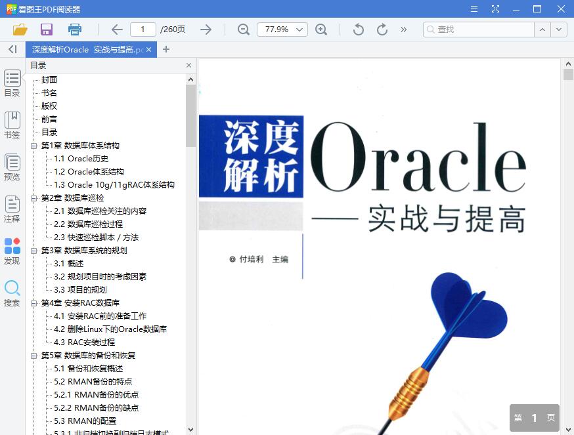The width and height of the screenshot is (574, 435).
Task: Print the document with printer icon
Action: pyautogui.click(x=75, y=30)
